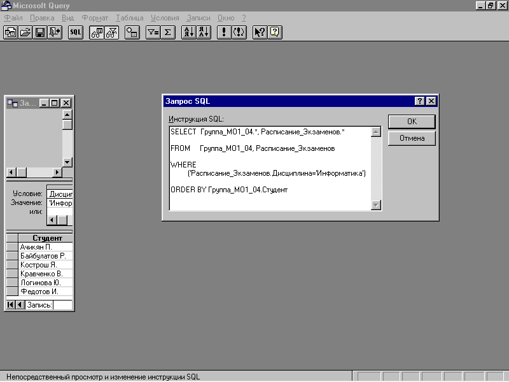Click the yellow Help question icon

275,32
